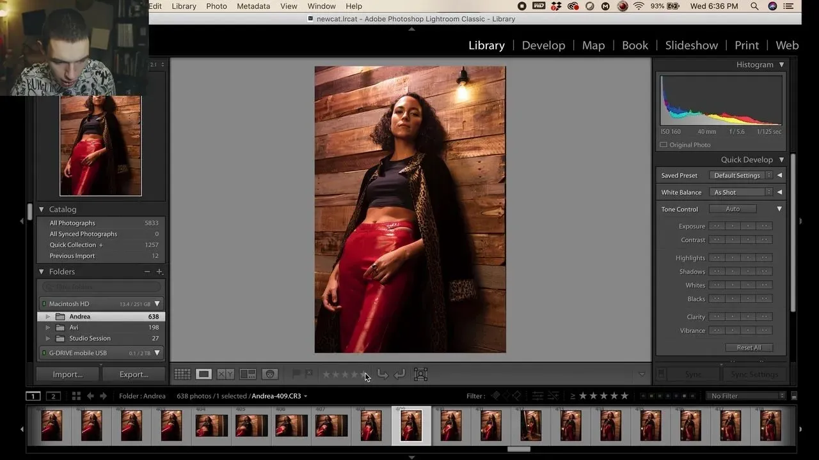Image resolution: width=819 pixels, height=460 pixels.
Task: Toggle the main window display button
Action: click(x=33, y=396)
